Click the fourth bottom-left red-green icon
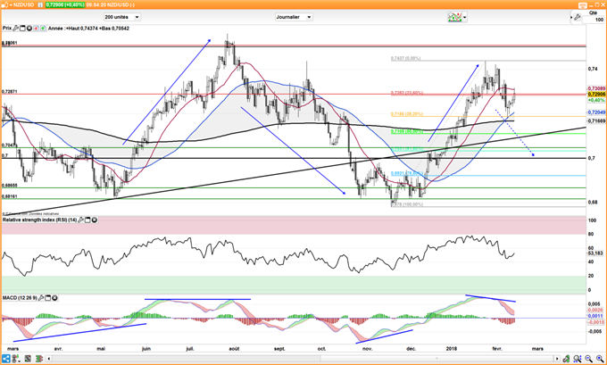 tap(38, 359)
